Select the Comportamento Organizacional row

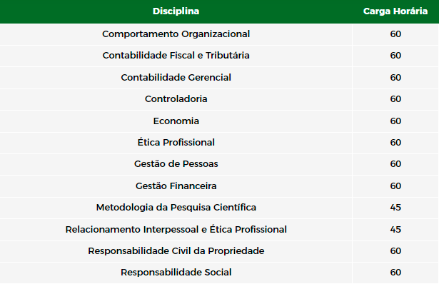220,34
